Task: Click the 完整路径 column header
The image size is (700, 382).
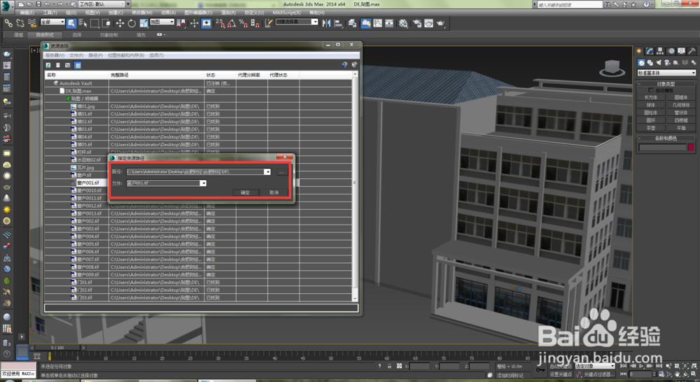Action: [156, 75]
